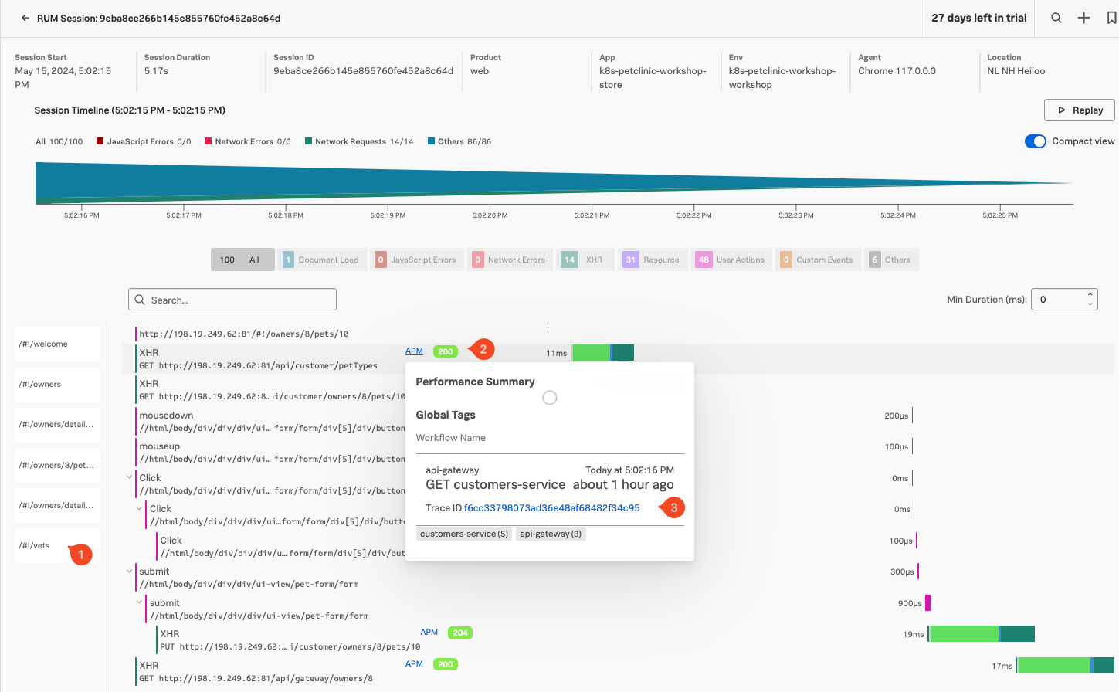Click the bookmark icon in top bar
The width and height of the screenshot is (1119, 692).
tap(1111, 18)
